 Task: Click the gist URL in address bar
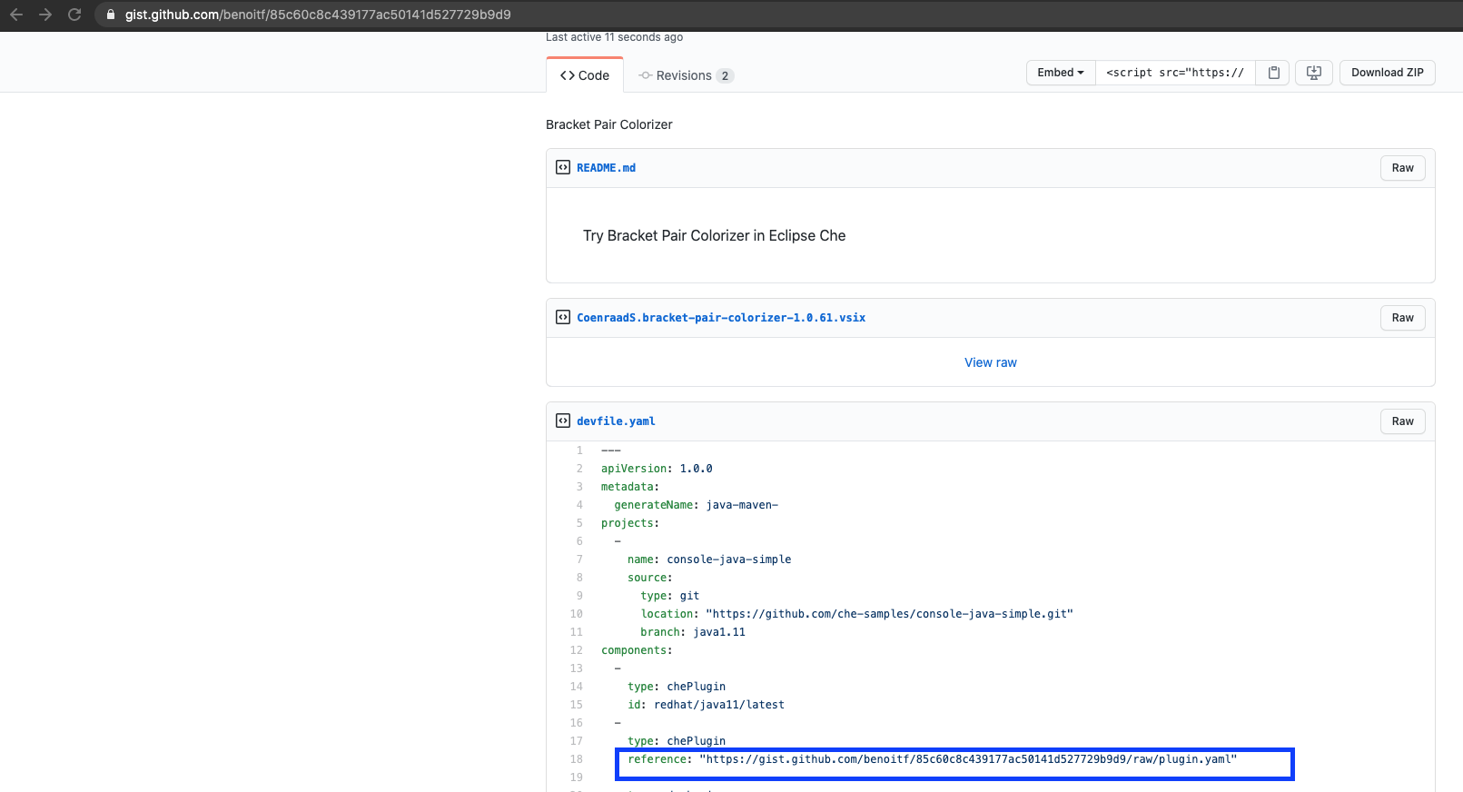(x=318, y=15)
